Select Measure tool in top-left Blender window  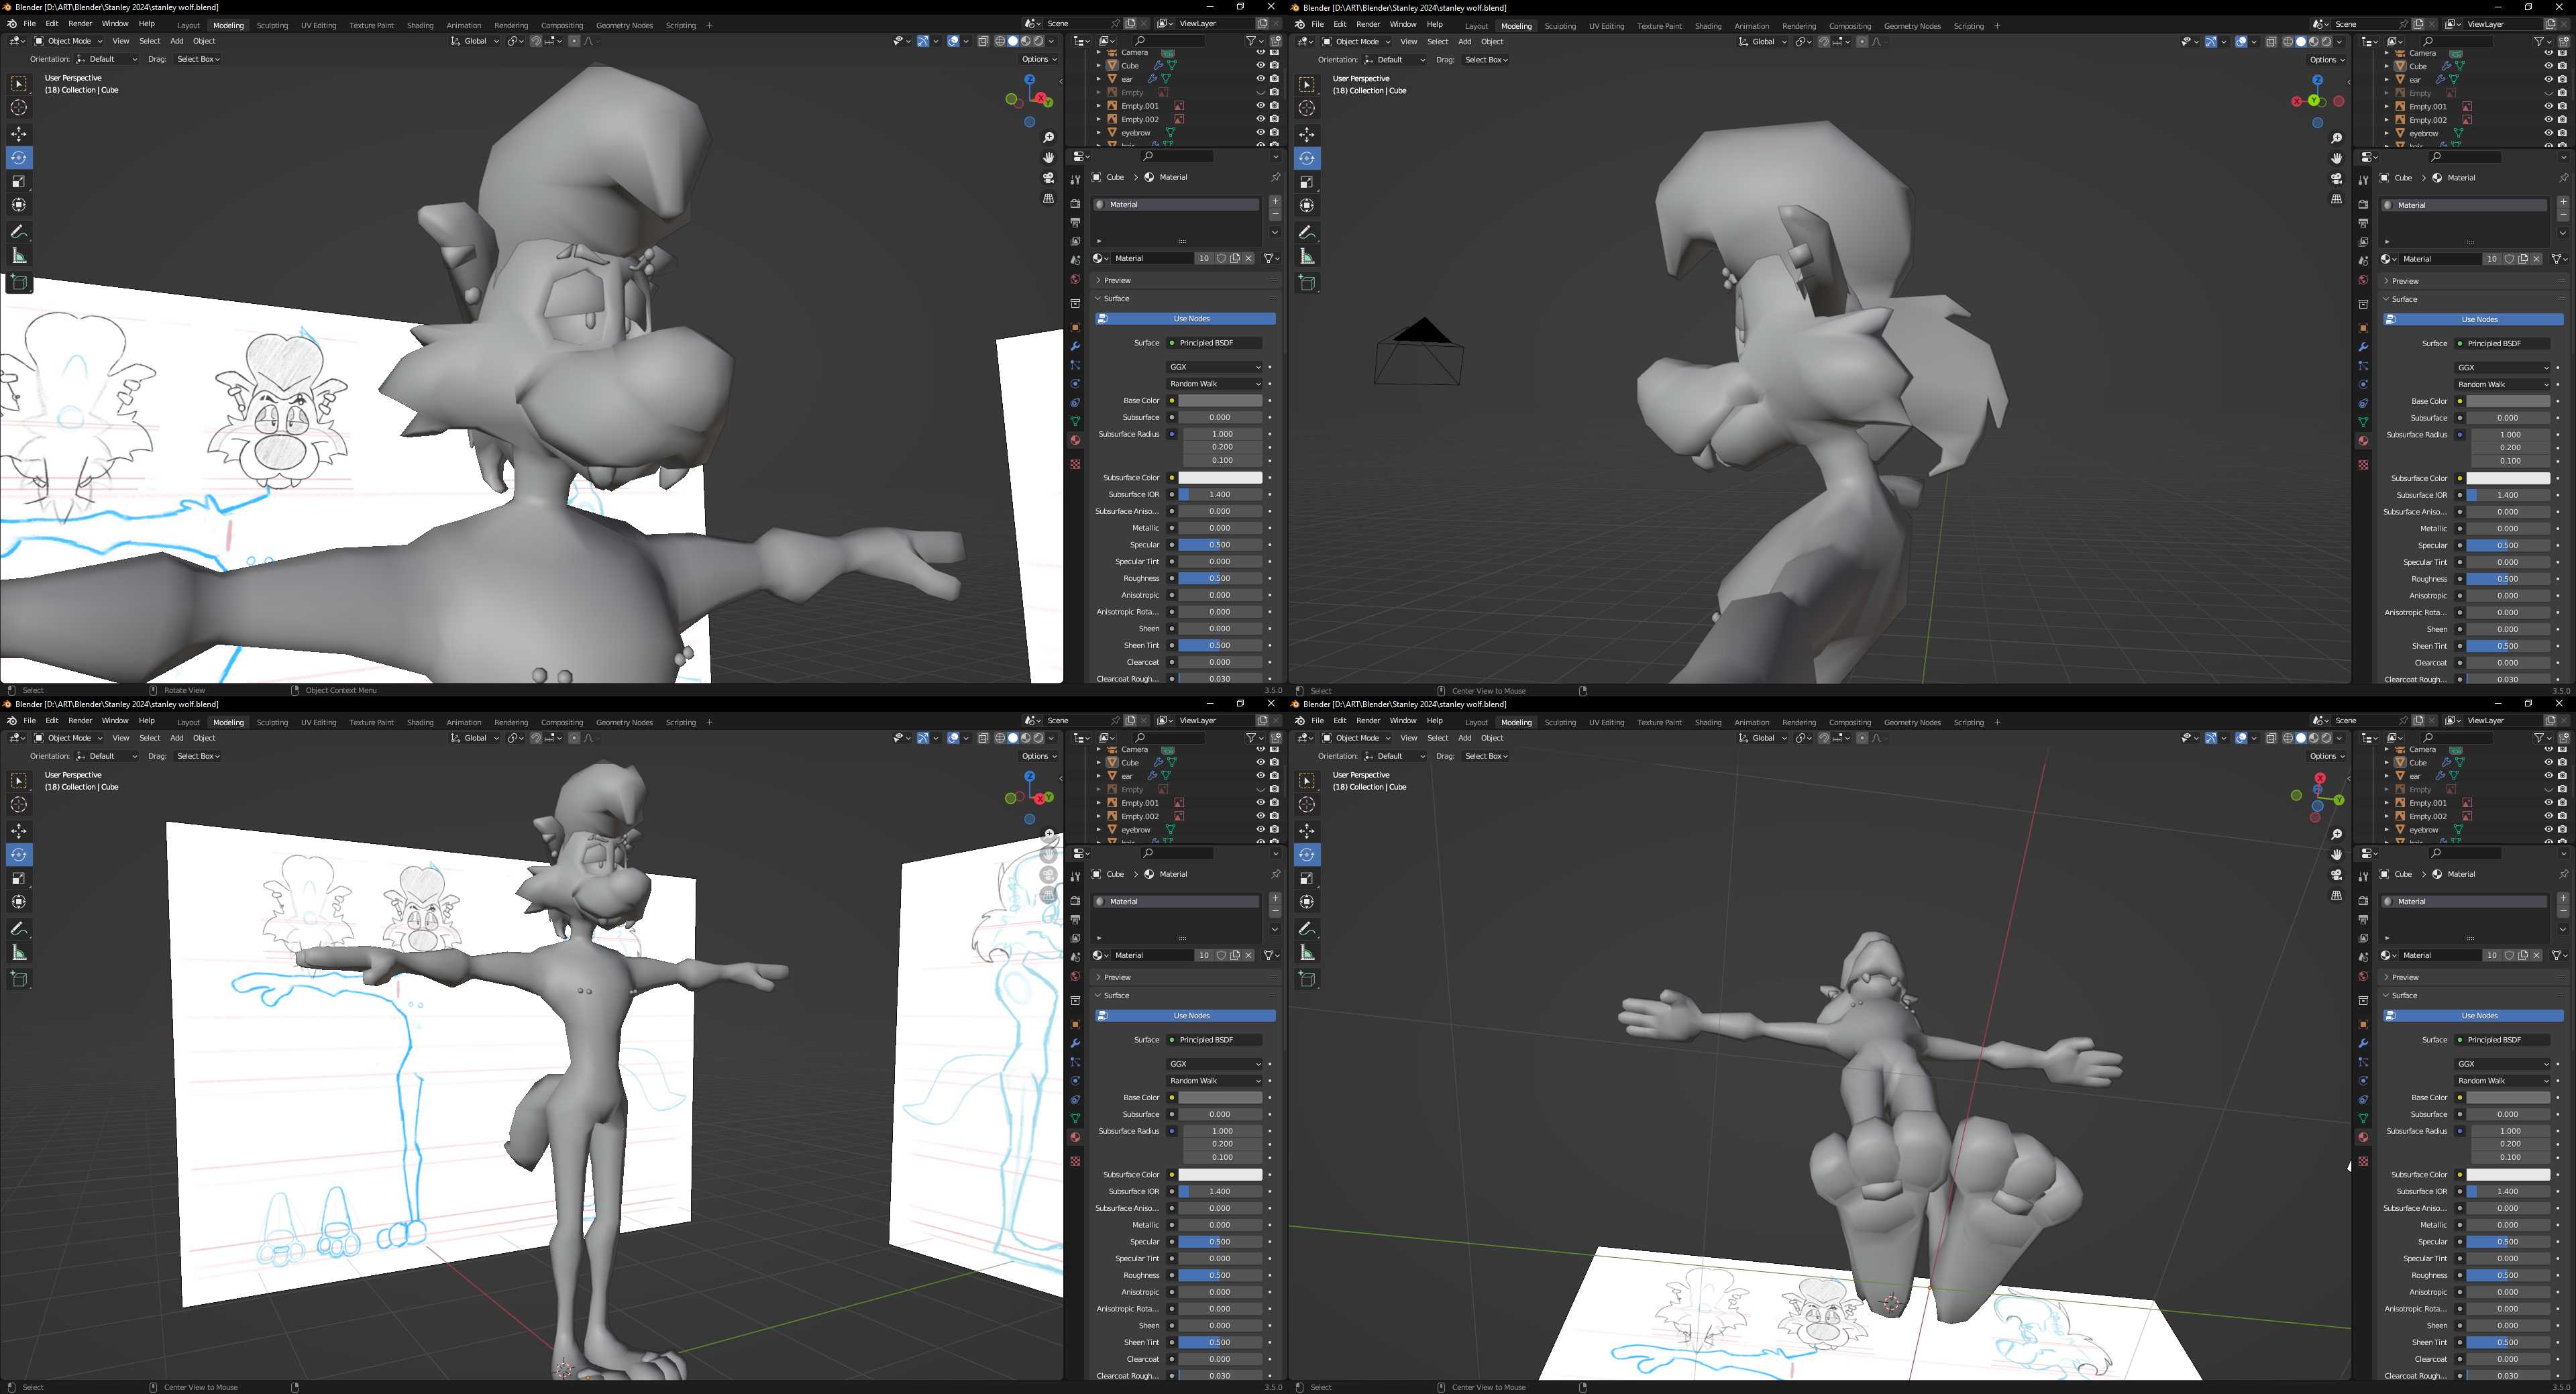tap(19, 256)
